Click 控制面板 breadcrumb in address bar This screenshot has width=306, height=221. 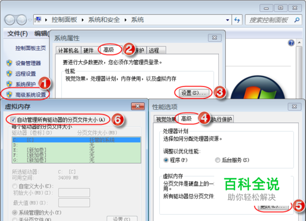click(x=64, y=20)
